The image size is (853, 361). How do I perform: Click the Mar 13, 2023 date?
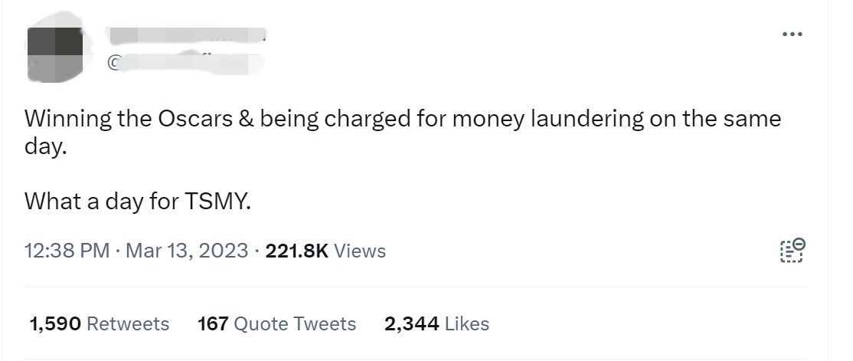point(188,251)
